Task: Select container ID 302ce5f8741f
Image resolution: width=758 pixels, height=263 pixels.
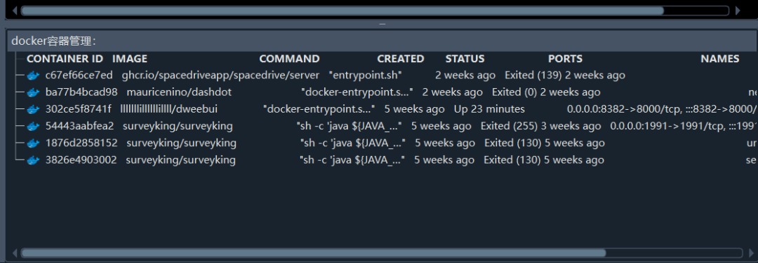Action: point(79,109)
